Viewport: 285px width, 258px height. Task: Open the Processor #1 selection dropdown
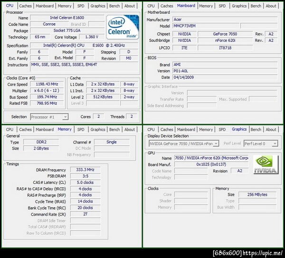49,117
